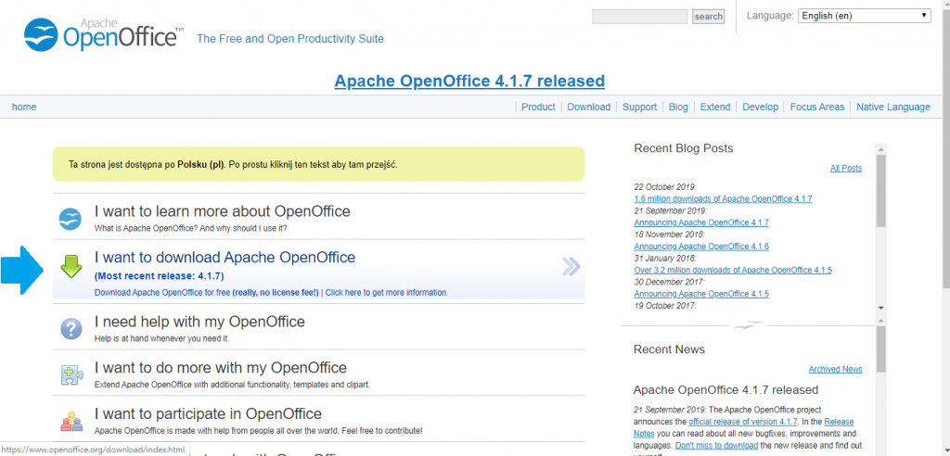Click '(Most recent release: 4.1.7)' text
Image resolution: width=950 pixels, height=456 pixels.
tap(160, 276)
